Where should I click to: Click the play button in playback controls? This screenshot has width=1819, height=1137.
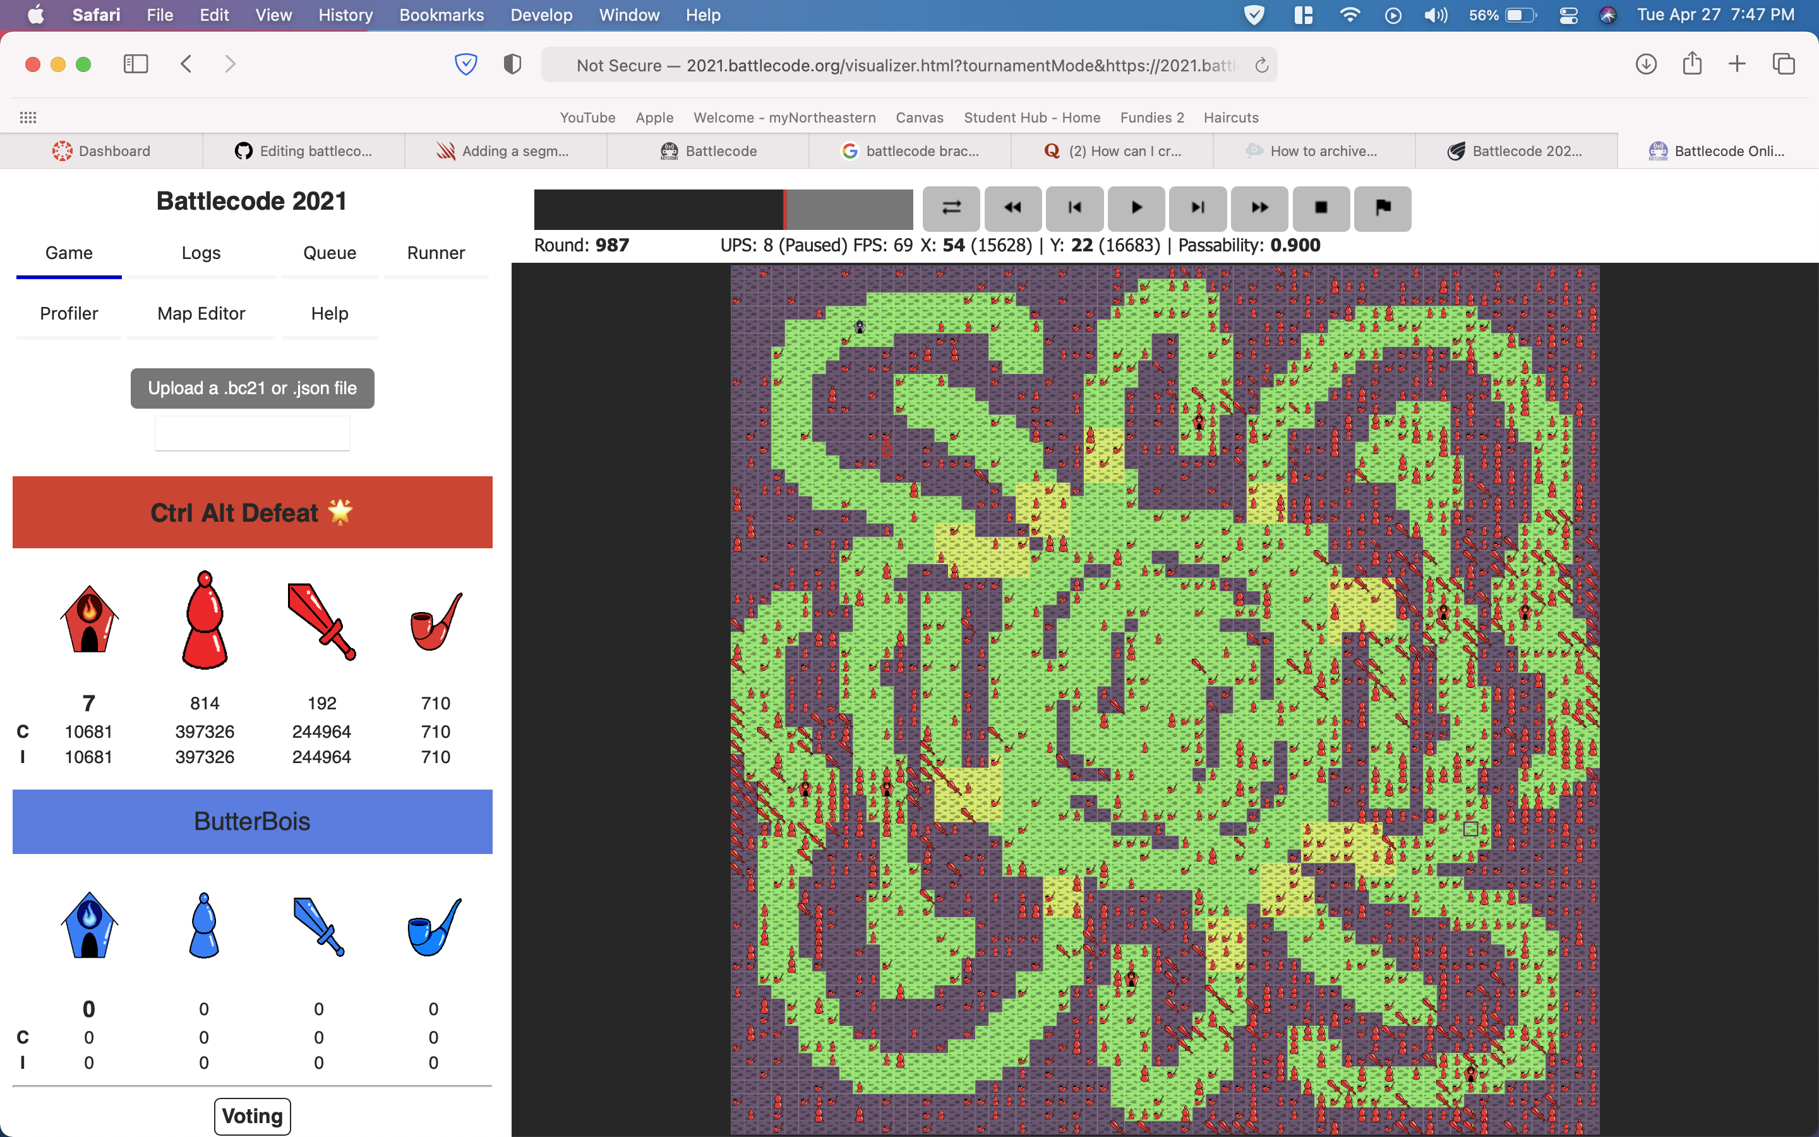(1136, 208)
